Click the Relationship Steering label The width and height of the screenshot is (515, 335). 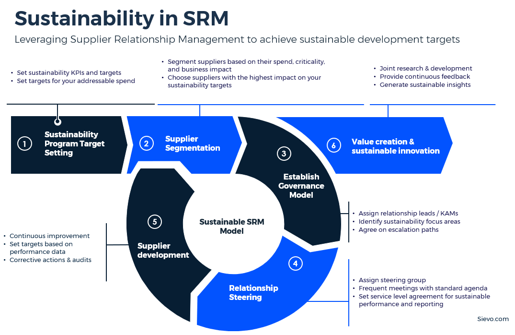click(253, 293)
